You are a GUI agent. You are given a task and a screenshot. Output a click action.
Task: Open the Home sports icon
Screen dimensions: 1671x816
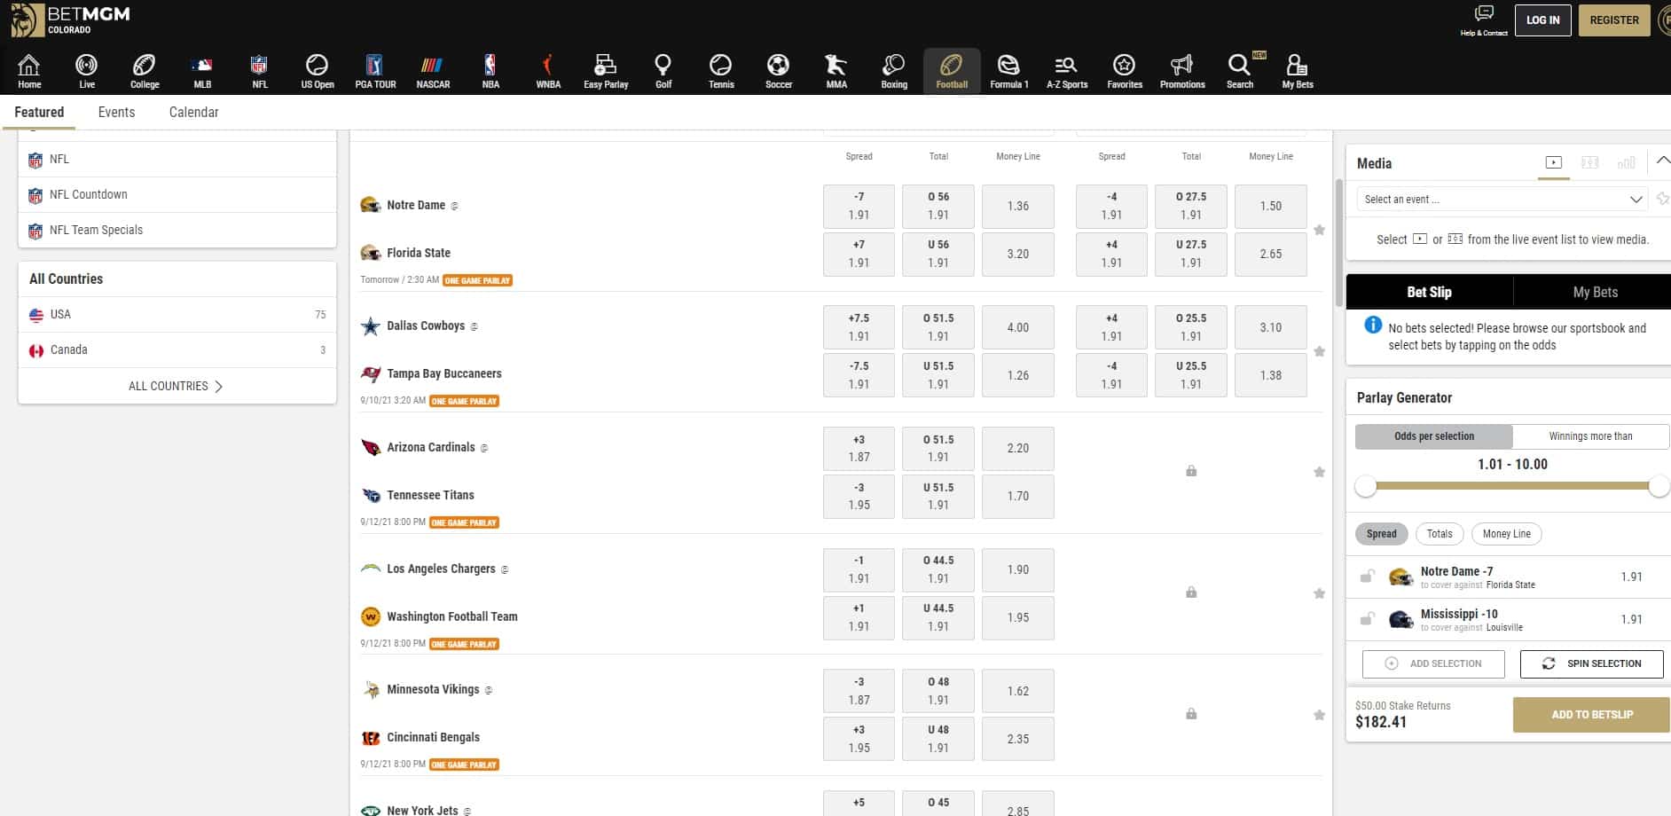pyautogui.click(x=29, y=71)
